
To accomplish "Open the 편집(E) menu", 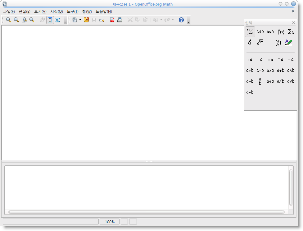I will (x=24, y=12).
